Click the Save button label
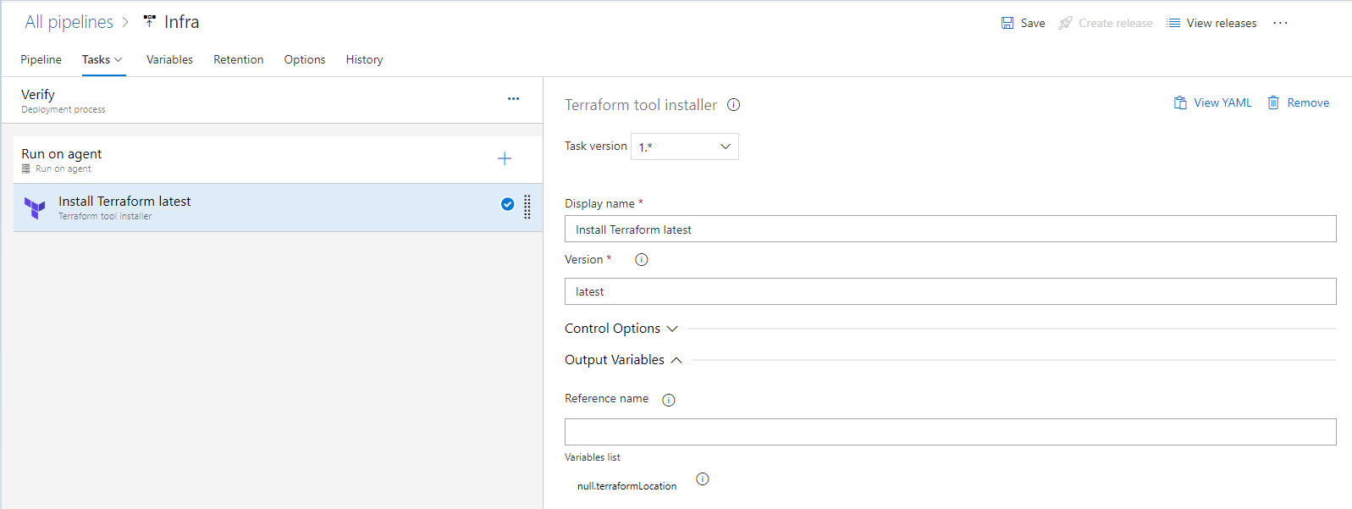Screen dimensions: 1352x509 pyautogui.click(x=1033, y=23)
